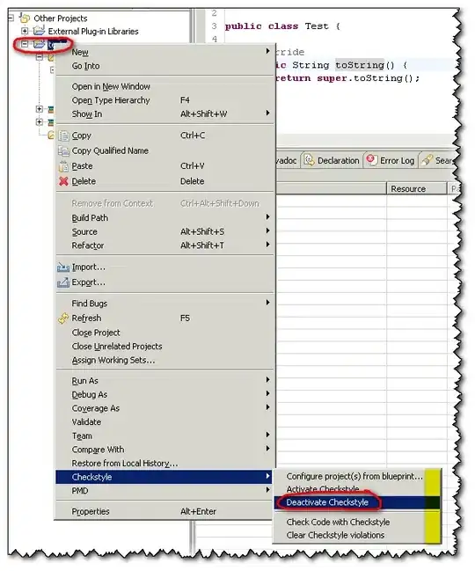Open the Compare With submenu
Image resolution: width=475 pixels, height=571 pixels.
tap(164, 450)
